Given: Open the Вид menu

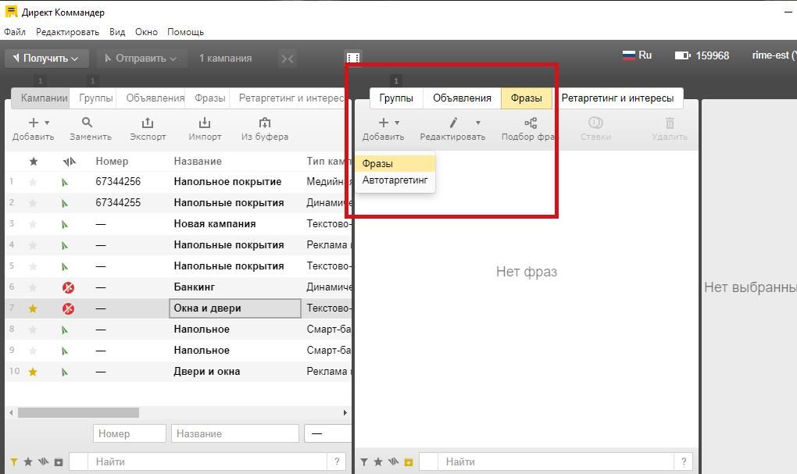Looking at the screenshot, I should point(117,32).
